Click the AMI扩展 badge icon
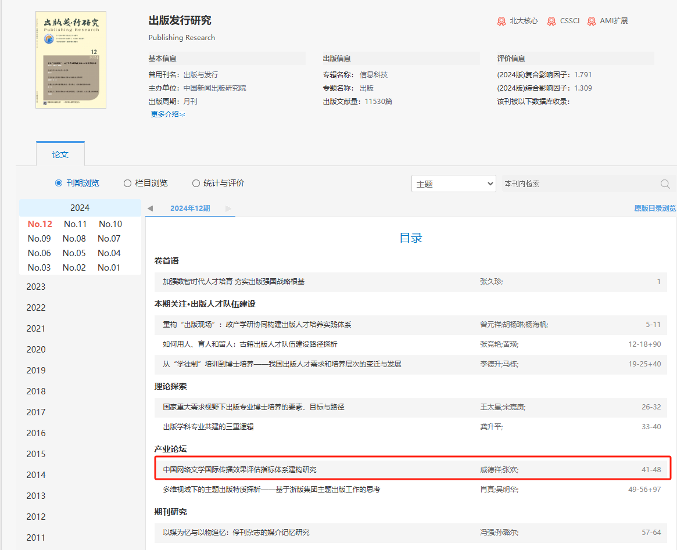This screenshot has height=550, width=677. tap(592, 21)
